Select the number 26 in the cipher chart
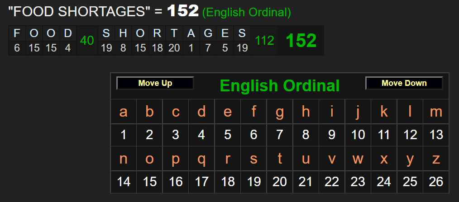459x202 pixels. click(435, 182)
